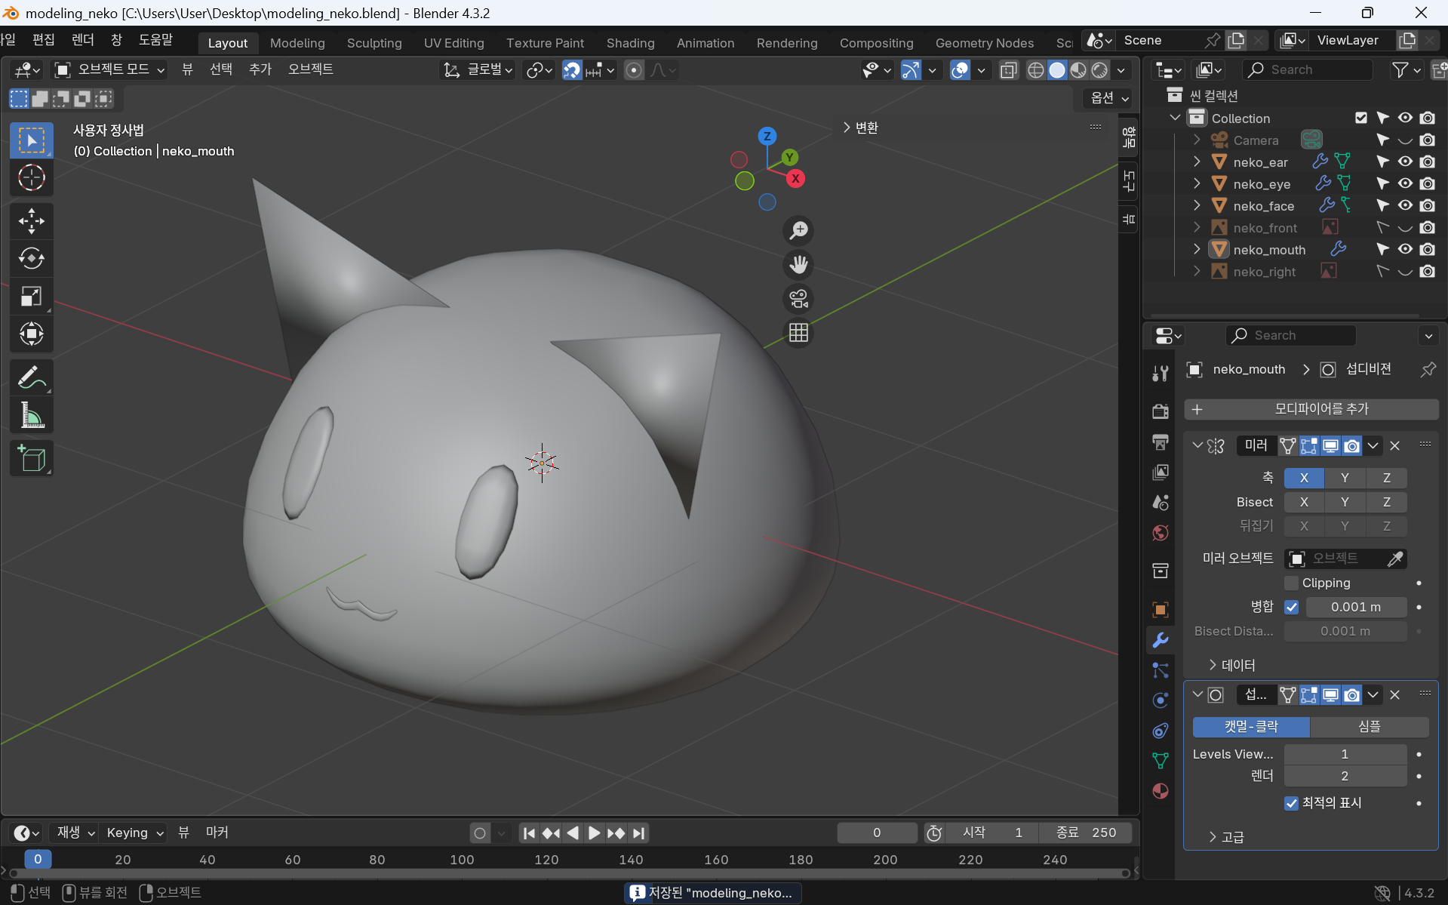Switch to rendered viewport shading
1448x905 pixels.
(x=1099, y=70)
